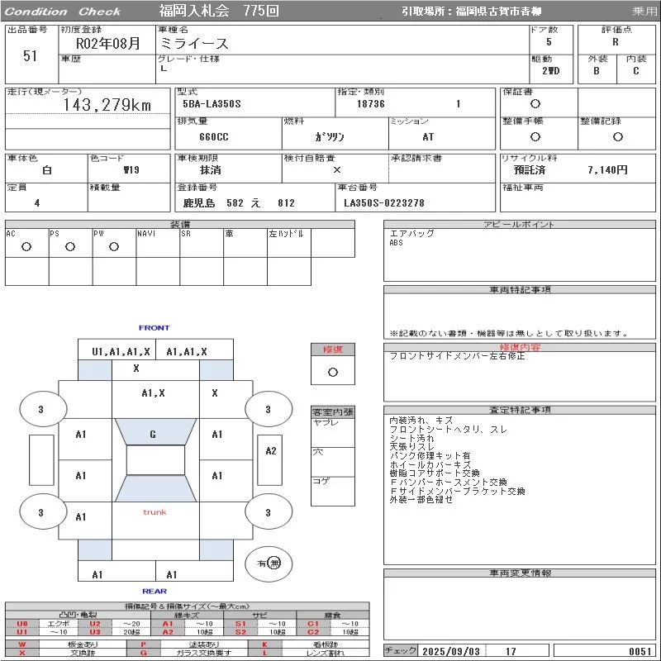Click the red trunk label on diagram
This screenshot has width=661, height=661.
(155, 512)
